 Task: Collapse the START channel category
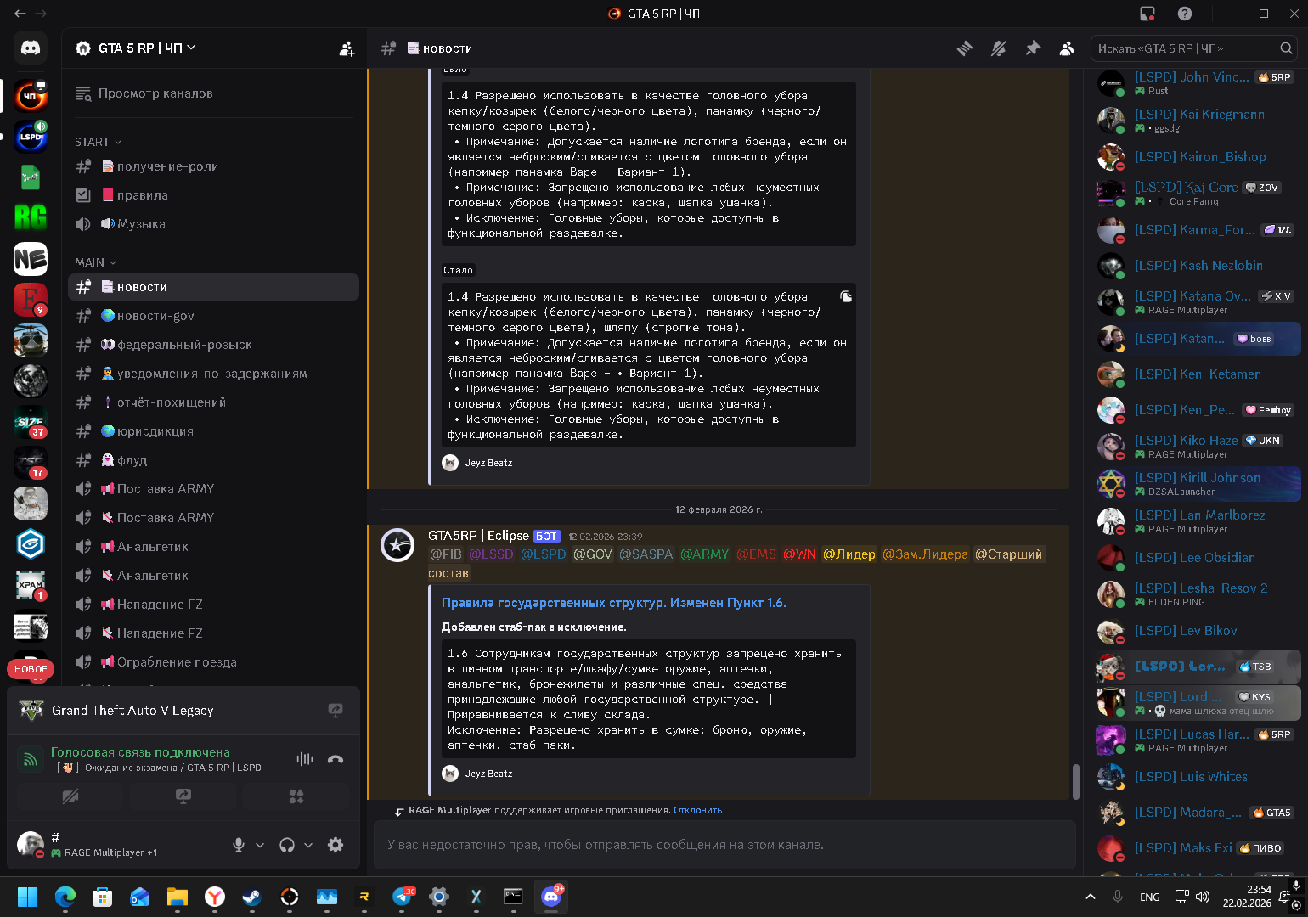tap(98, 142)
